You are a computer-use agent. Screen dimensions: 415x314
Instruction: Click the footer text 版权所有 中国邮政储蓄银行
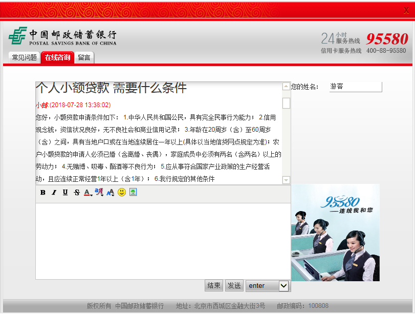(x=125, y=306)
